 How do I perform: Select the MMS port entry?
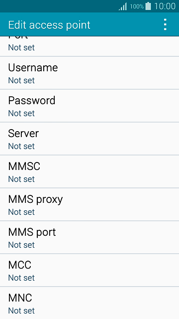pos(89,238)
